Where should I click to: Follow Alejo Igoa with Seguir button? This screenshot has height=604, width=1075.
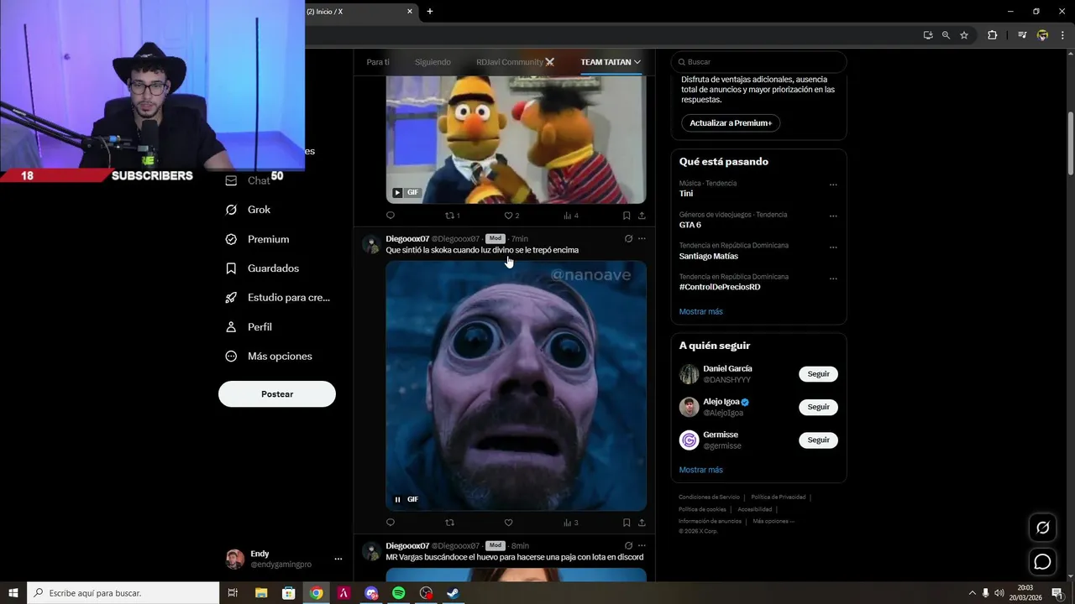[818, 407]
